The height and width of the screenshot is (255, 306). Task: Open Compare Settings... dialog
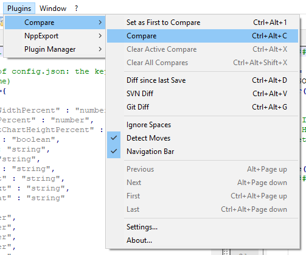coord(203,227)
